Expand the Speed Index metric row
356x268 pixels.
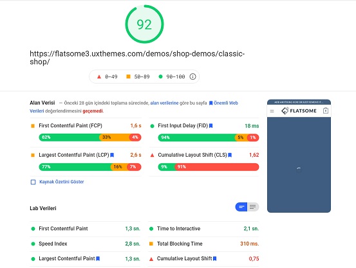tap(85, 244)
